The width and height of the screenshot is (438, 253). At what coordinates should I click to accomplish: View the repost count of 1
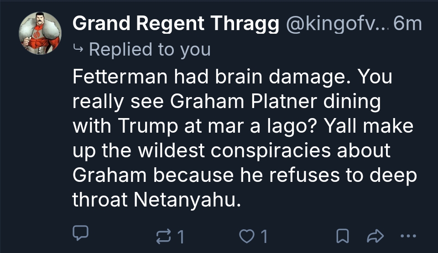coord(180,236)
